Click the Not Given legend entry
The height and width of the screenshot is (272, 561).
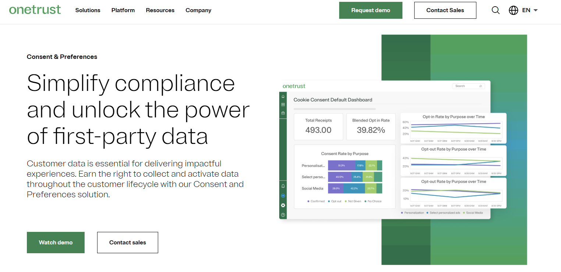click(353, 201)
